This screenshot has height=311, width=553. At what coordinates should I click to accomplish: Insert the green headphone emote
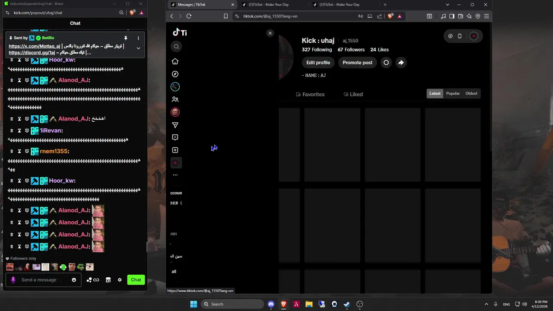[63, 267]
